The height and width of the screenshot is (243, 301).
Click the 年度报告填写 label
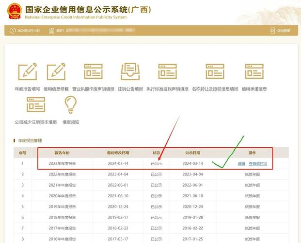pyautogui.click(x=28, y=89)
